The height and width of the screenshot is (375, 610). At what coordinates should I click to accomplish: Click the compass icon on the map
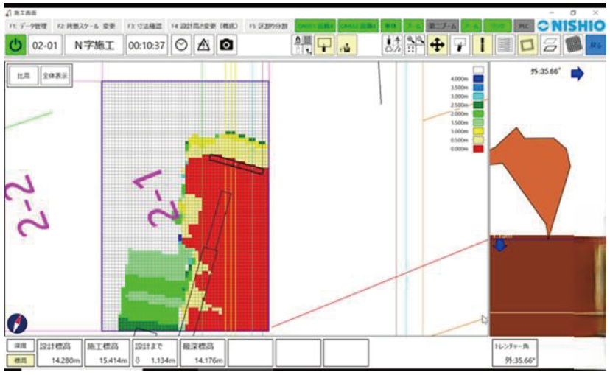[17, 323]
